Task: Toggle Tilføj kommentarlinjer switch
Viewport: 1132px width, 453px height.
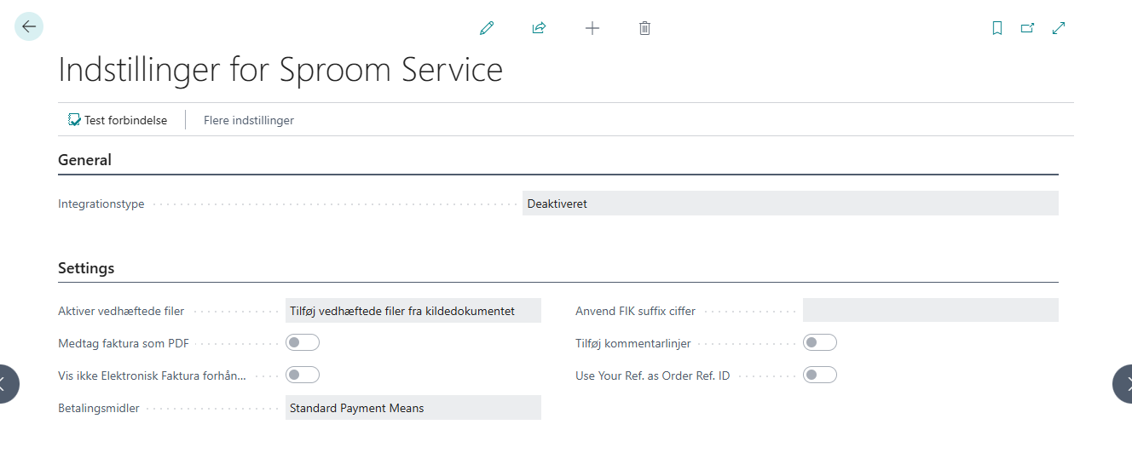Action: (x=820, y=342)
